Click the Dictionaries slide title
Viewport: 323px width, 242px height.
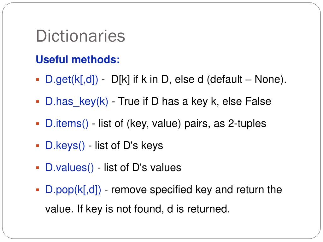point(80,36)
